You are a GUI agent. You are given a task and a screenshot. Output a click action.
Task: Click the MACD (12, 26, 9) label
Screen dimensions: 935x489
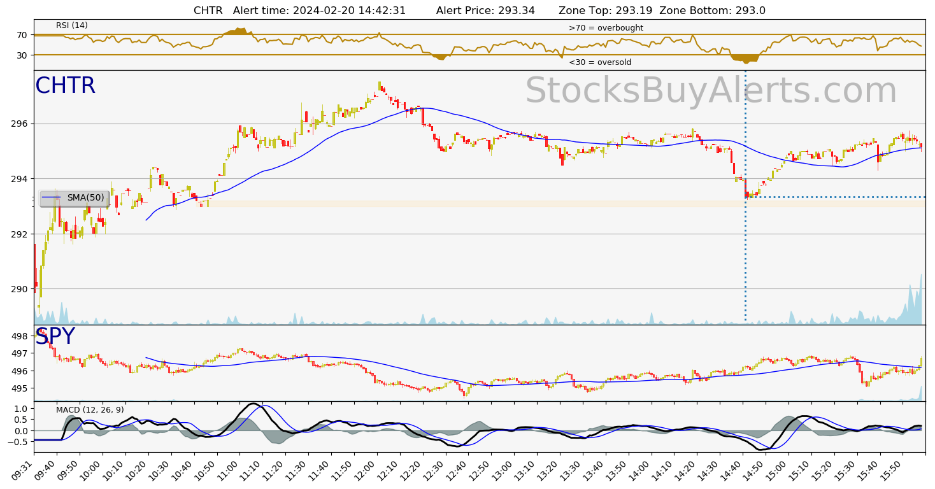90,409
